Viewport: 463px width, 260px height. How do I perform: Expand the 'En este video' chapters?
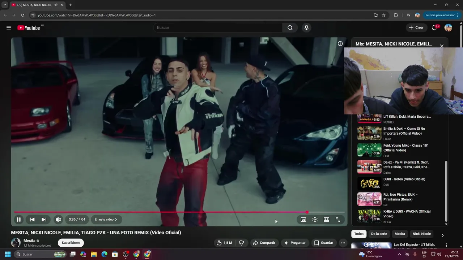106,220
